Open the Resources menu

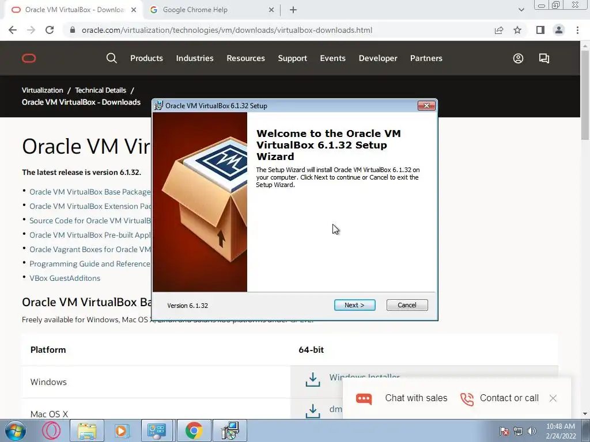tap(245, 58)
